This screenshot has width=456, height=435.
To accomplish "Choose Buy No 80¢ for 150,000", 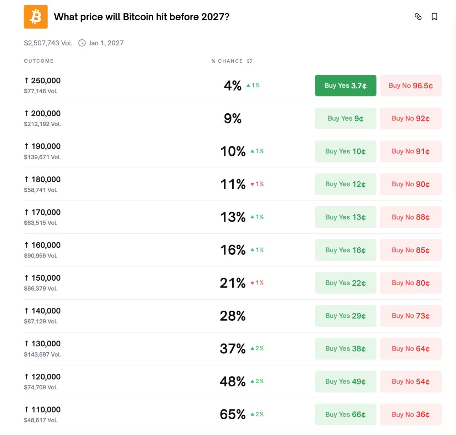I will (x=410, y=283).
